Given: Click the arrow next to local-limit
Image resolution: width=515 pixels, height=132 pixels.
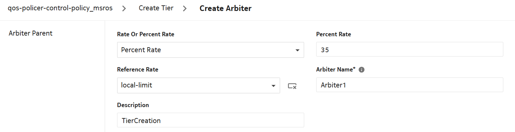Looking at the screenshot, I should tap(274, 86).
